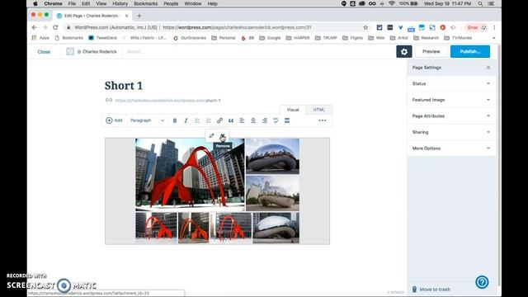Image resolution: width=528 pixels, height=297 pixels.
Task: Open the Research bookmarks folder
Action: [426, 38]
